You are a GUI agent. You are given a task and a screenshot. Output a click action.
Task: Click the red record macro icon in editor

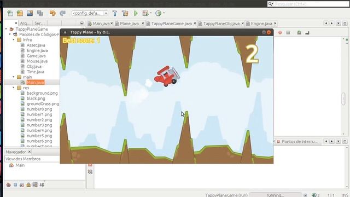coord(280,33)
